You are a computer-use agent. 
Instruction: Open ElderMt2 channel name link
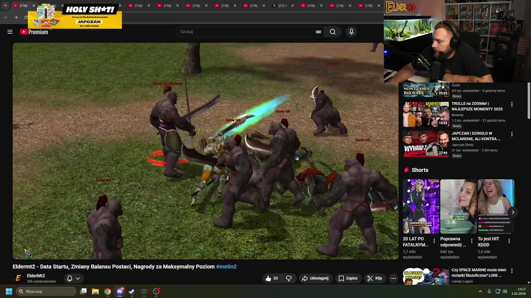36,276
